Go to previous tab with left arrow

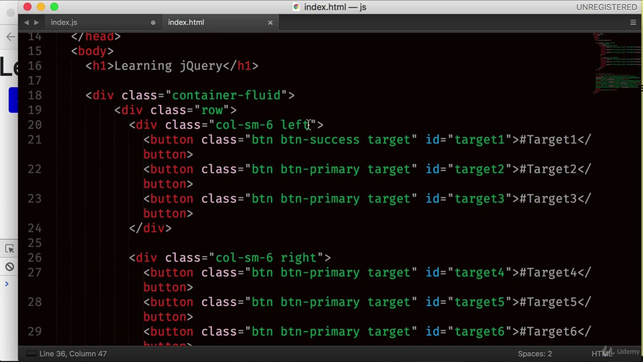click(x=27, y=22)
